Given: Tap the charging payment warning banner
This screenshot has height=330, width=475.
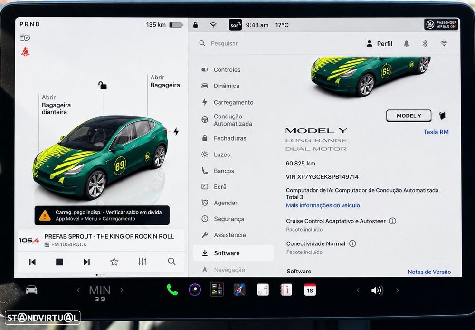Looking at the screenshot, I should 102,215.
